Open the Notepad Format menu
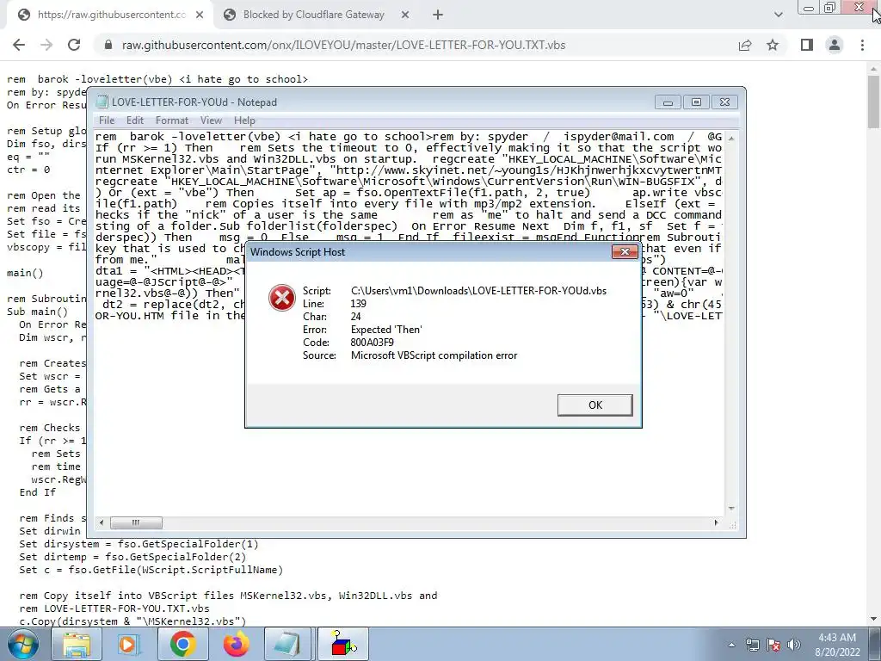 [172, 120]
